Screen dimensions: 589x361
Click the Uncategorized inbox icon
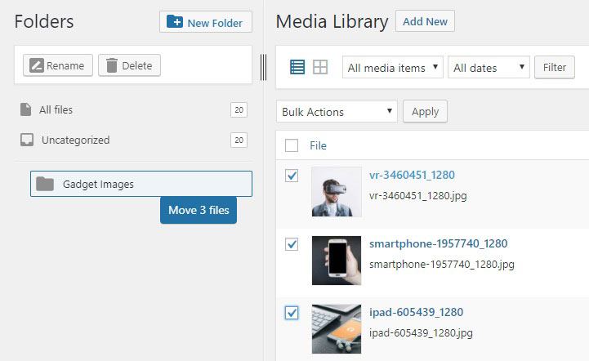coord(27,140)
